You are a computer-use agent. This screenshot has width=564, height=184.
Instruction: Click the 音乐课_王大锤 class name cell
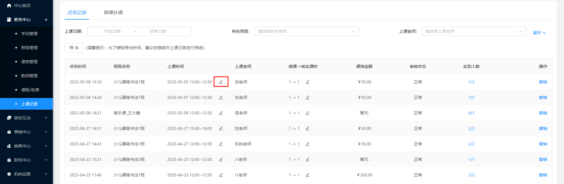tap(127, 113)
